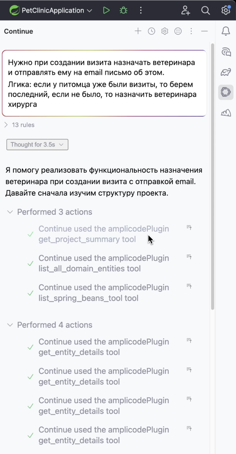The image size is (236, 454).
Task: Open IDE Settings via the top-right gear icon
Action: click(225, 10)
